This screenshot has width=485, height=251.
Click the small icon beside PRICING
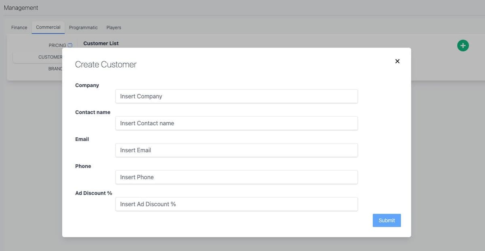[x=70, y=45]
